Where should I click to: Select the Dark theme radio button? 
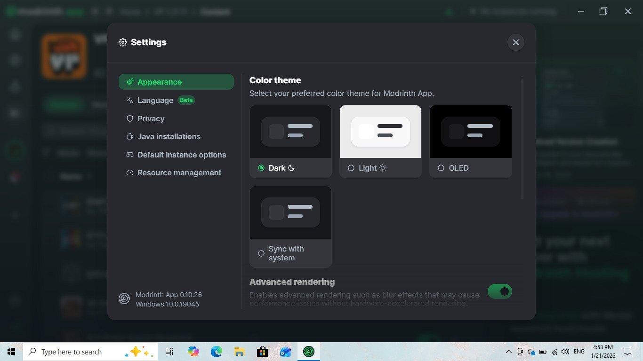tap(261, 168)
